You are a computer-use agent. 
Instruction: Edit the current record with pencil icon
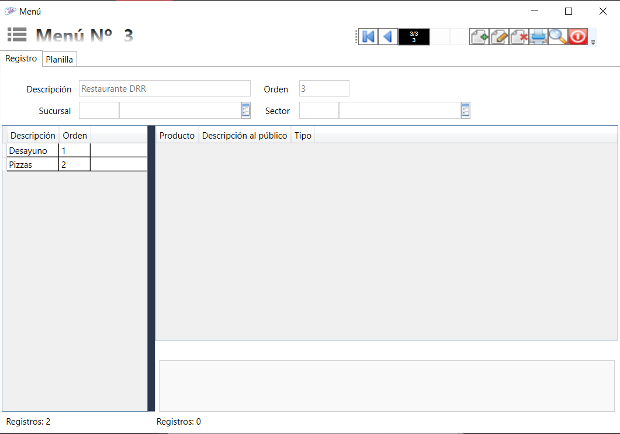pos(500,37)
